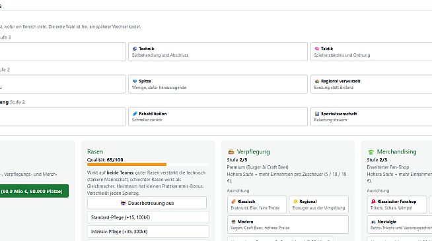This screenshot has width=432, height=241.
Task: Click the Taktik brain icon
Action: [x=317, y=49]
